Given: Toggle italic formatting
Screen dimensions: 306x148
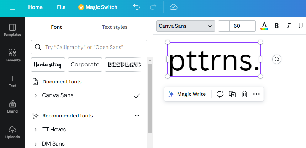Looking at the screenshot, I should coord(289,26).
